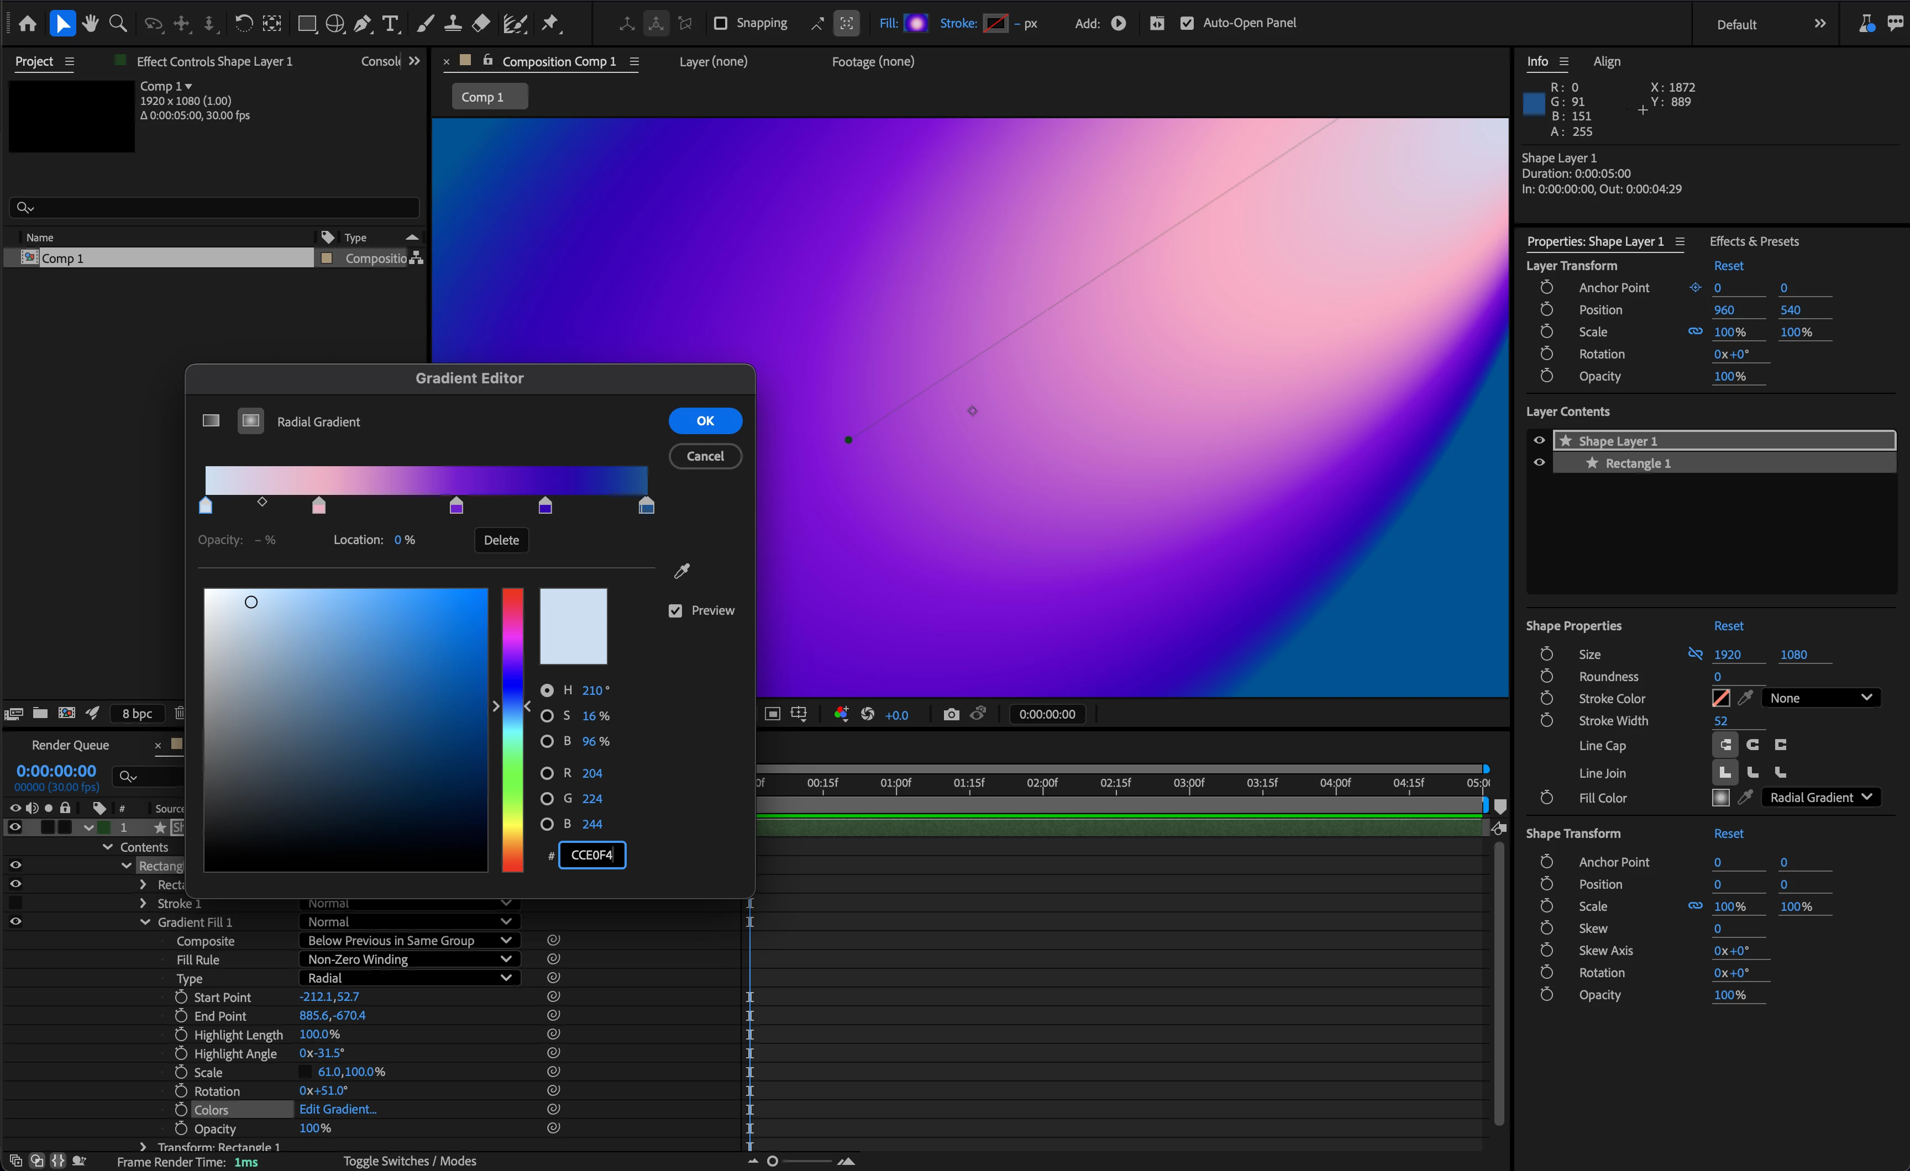Select the Zoom magnifier tool
The width and height of the screenshot is (1910, 1171).
(x=118, y=23)
